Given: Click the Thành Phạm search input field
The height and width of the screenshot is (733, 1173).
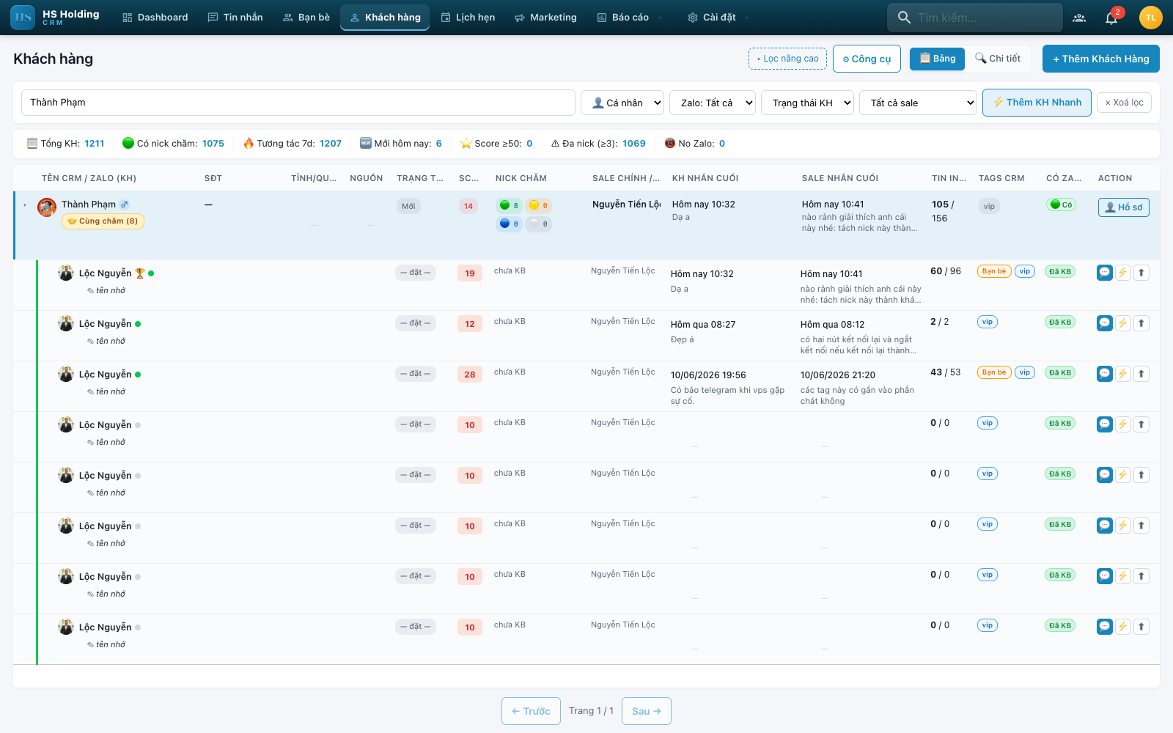Looking at the screenshot, I should [298, 103].
